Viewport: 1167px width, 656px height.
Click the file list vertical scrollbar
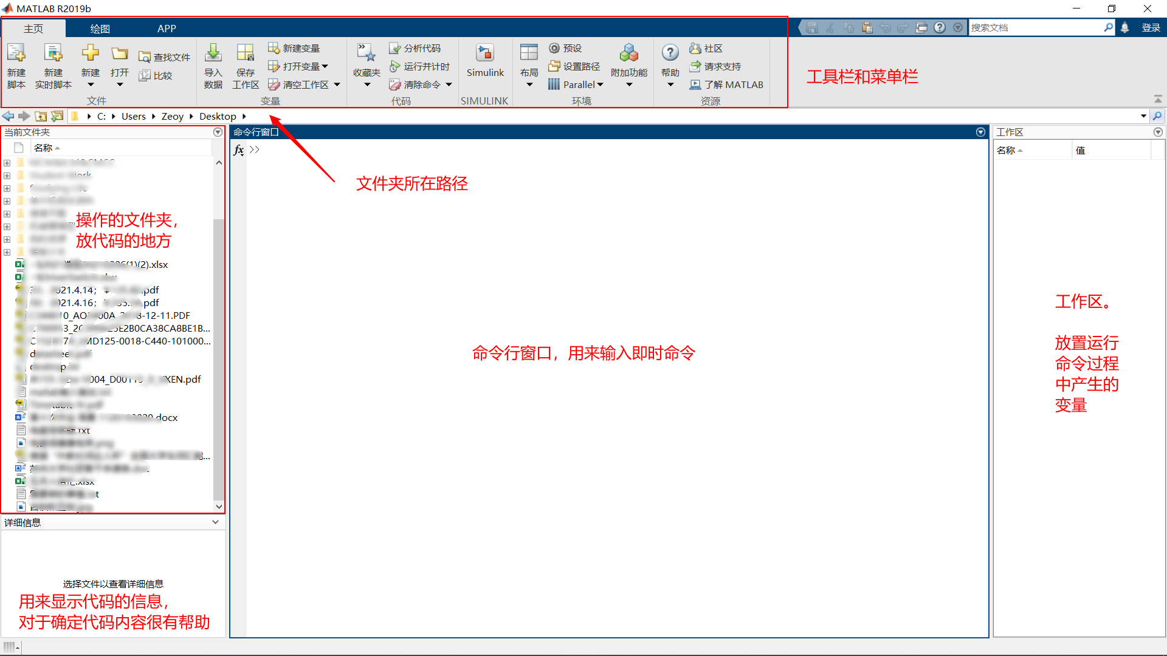pos(219,358)
